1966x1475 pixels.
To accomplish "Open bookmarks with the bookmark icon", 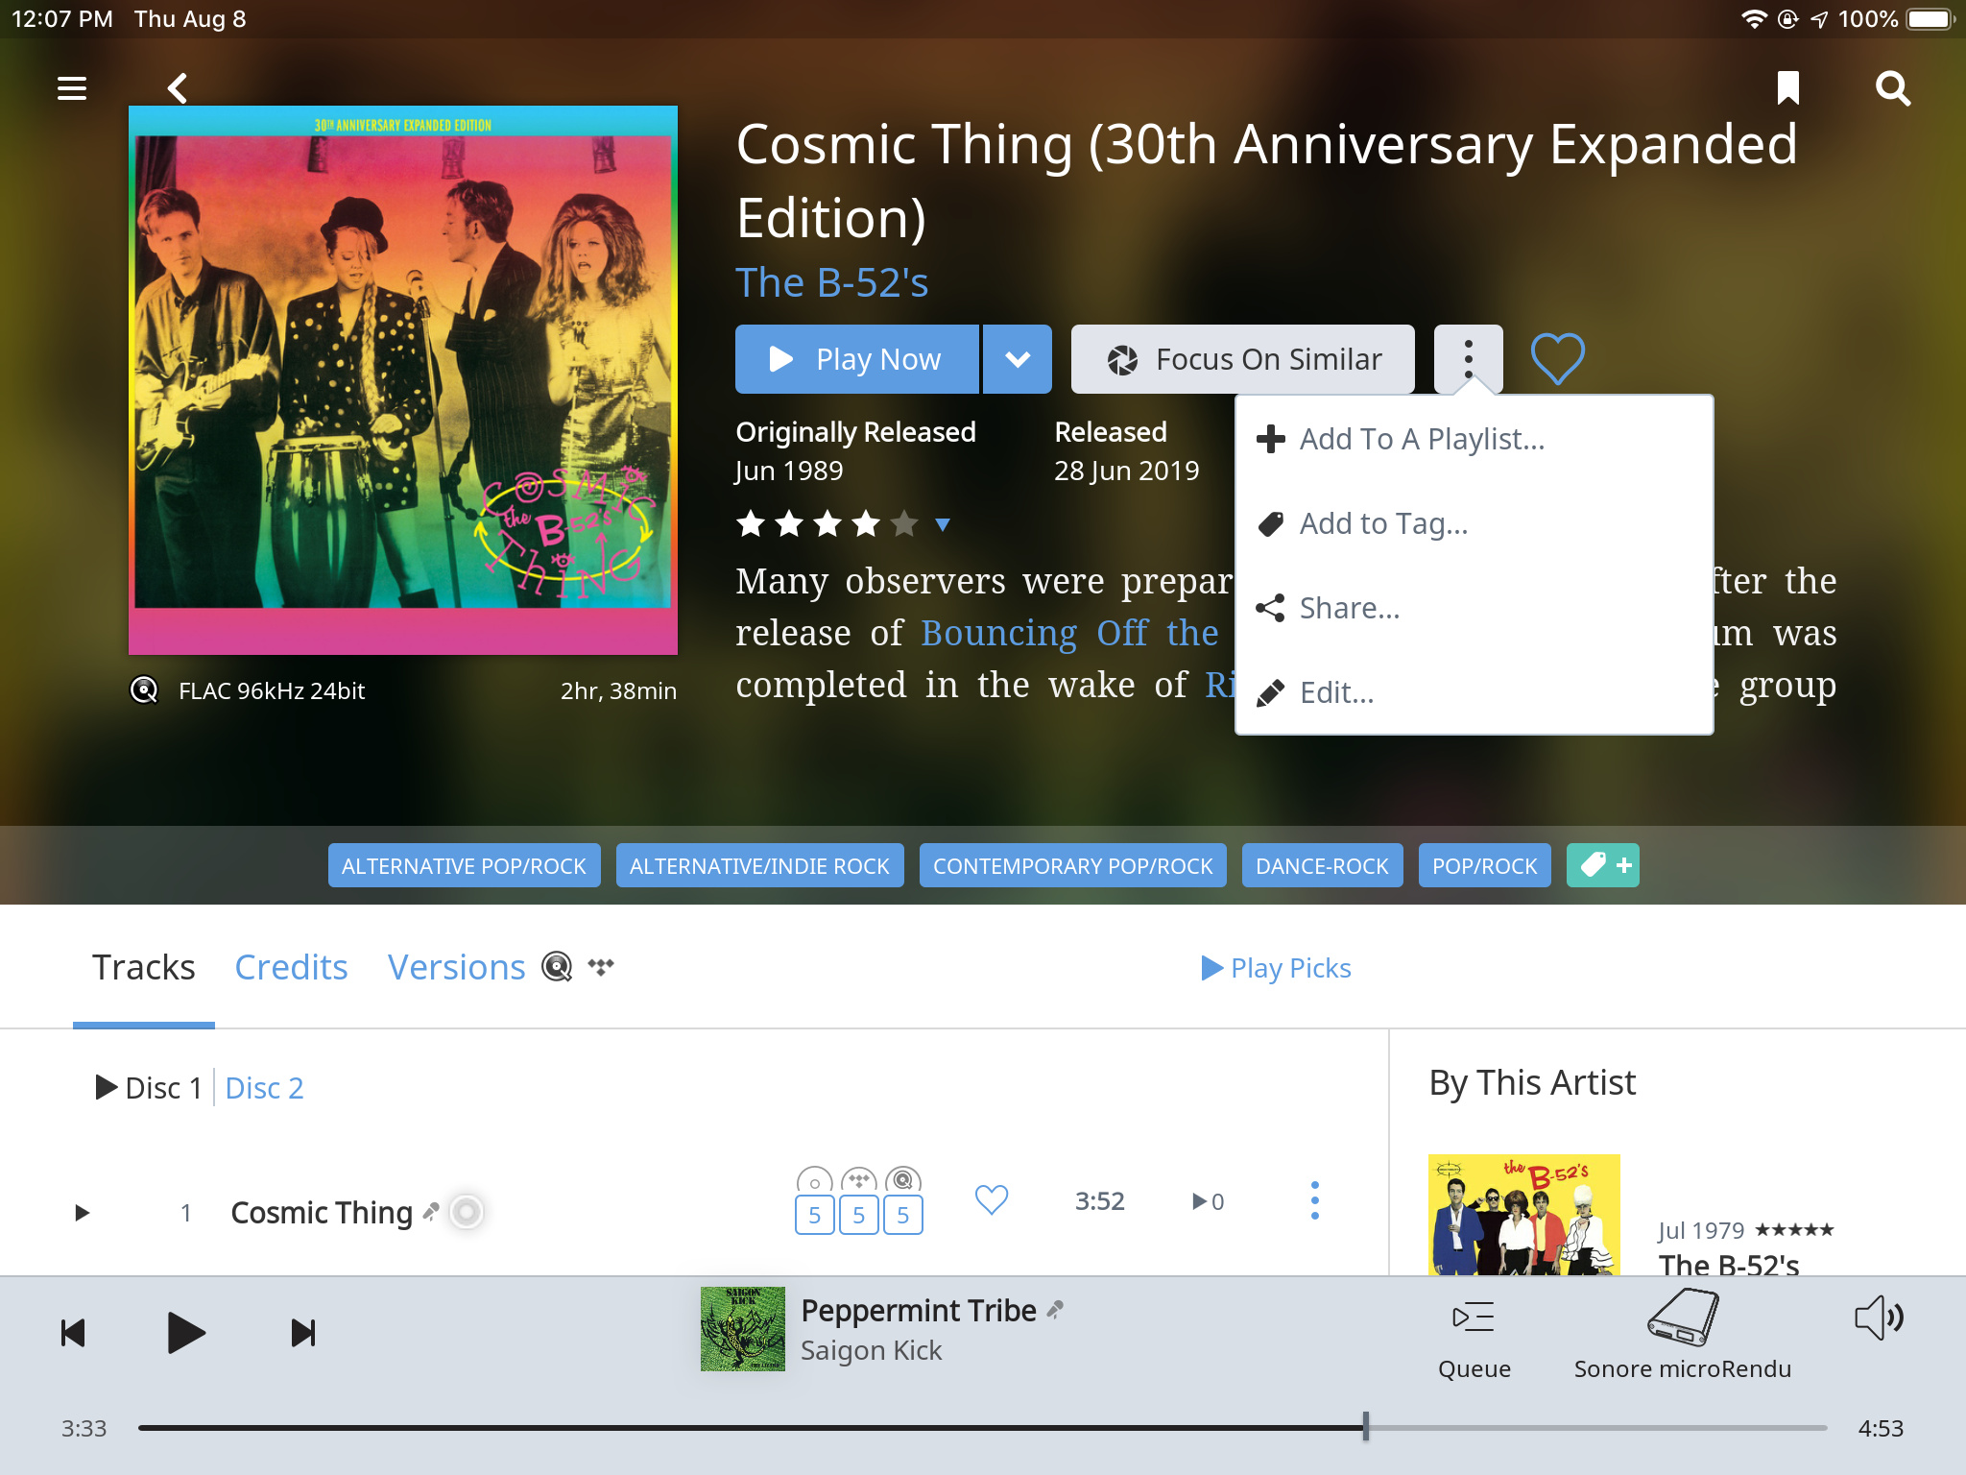I will point(1787,87).
